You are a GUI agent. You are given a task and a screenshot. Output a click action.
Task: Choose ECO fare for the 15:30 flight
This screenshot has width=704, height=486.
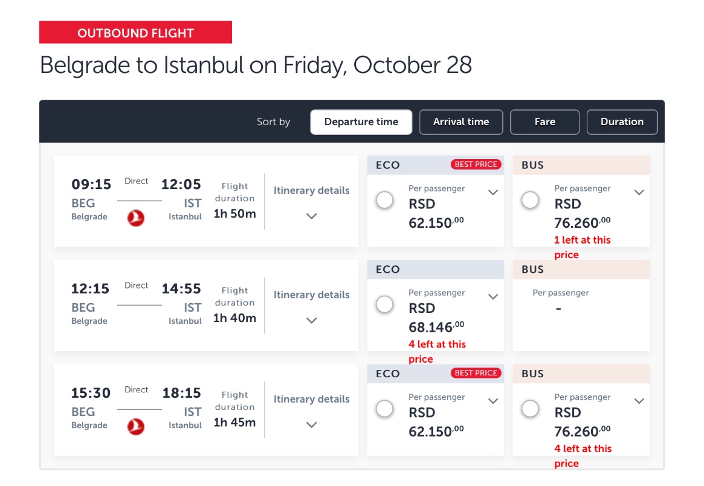(384, 409)
